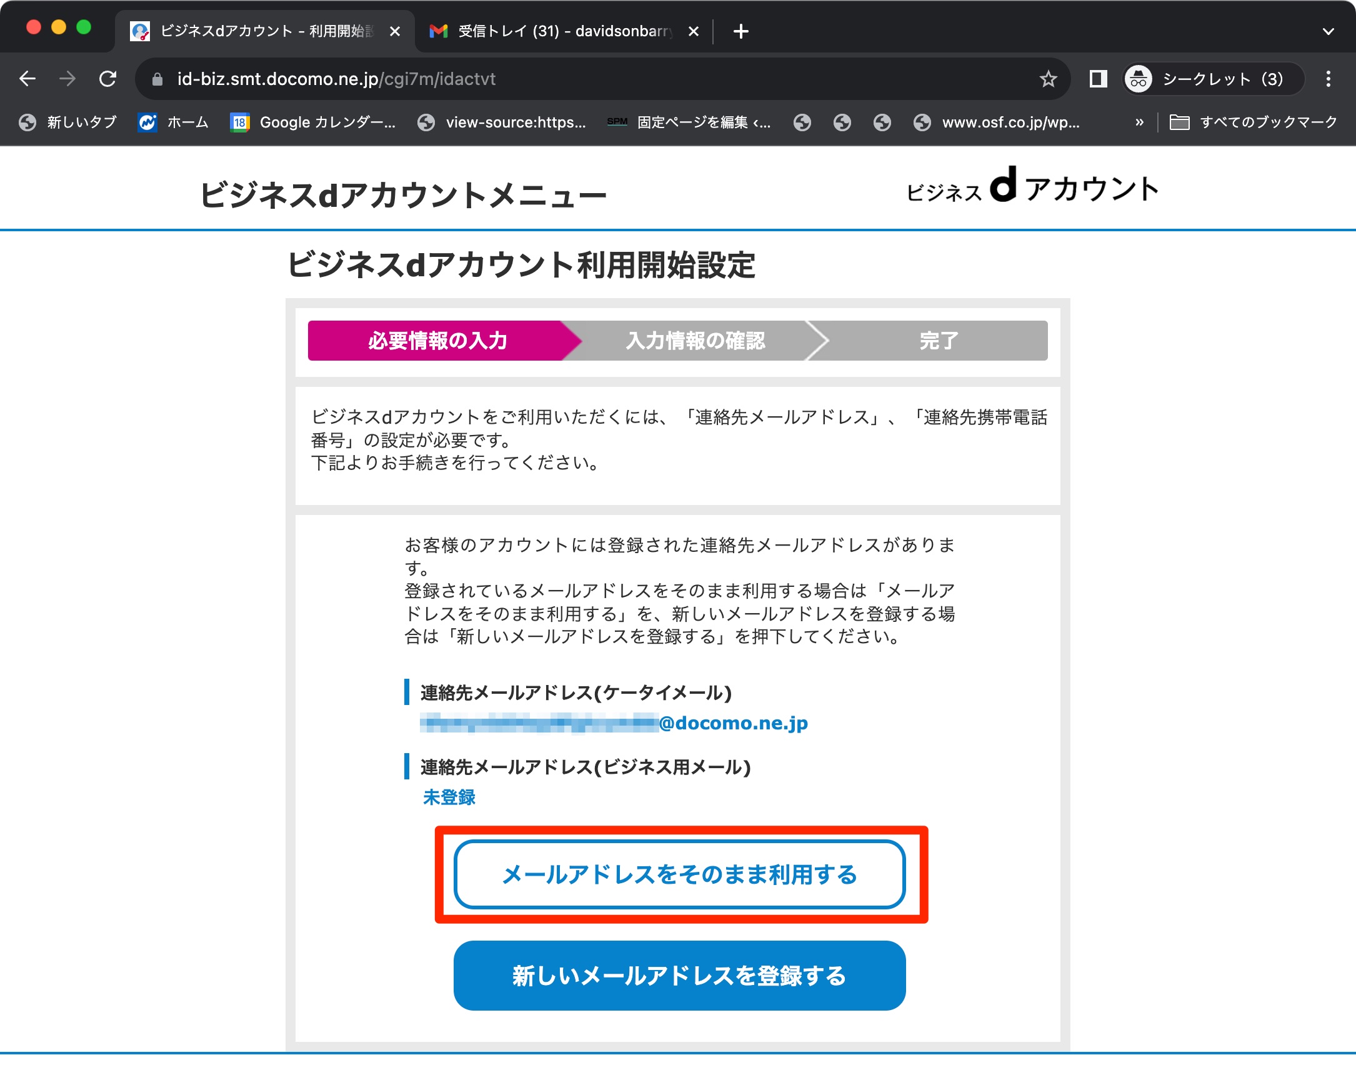
Task: Click the ビジネスdアカウント利用開始設定 heading
Action: tap(521, 264)
